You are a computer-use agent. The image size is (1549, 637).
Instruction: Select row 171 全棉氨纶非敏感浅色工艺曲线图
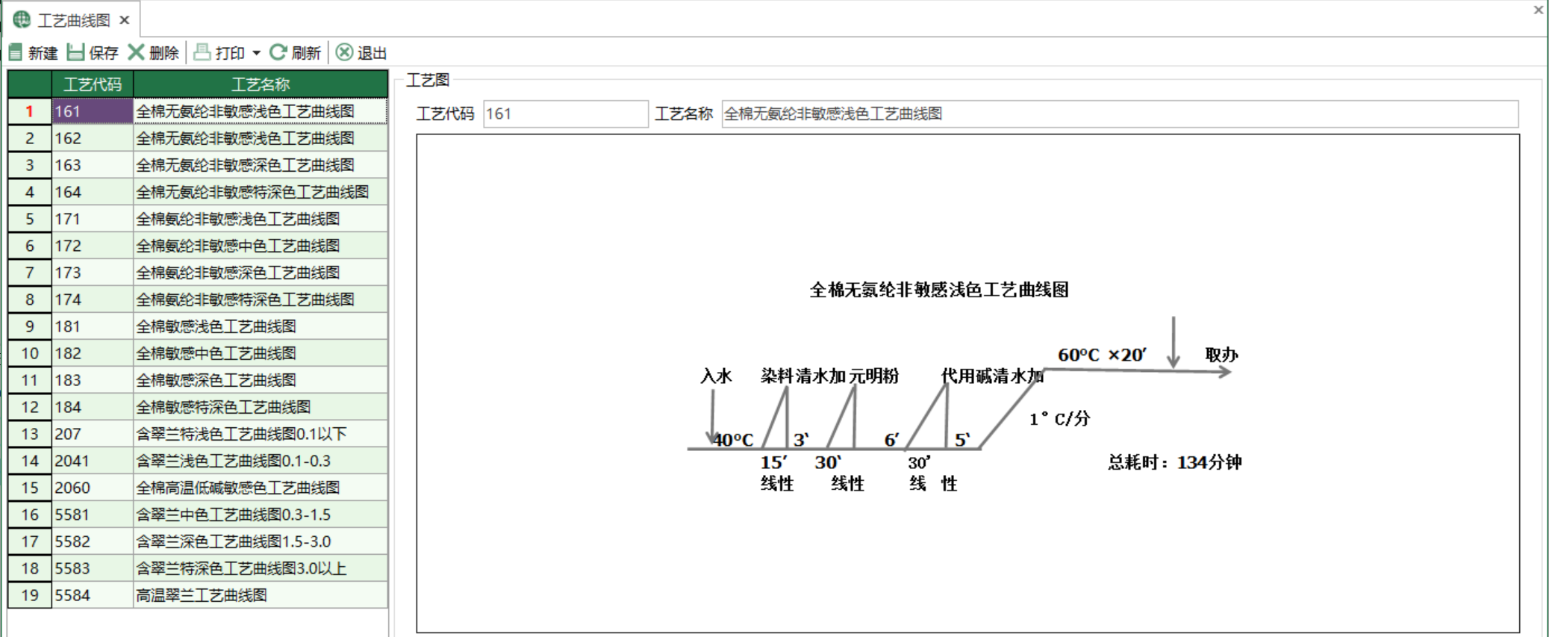coord(198,219)
